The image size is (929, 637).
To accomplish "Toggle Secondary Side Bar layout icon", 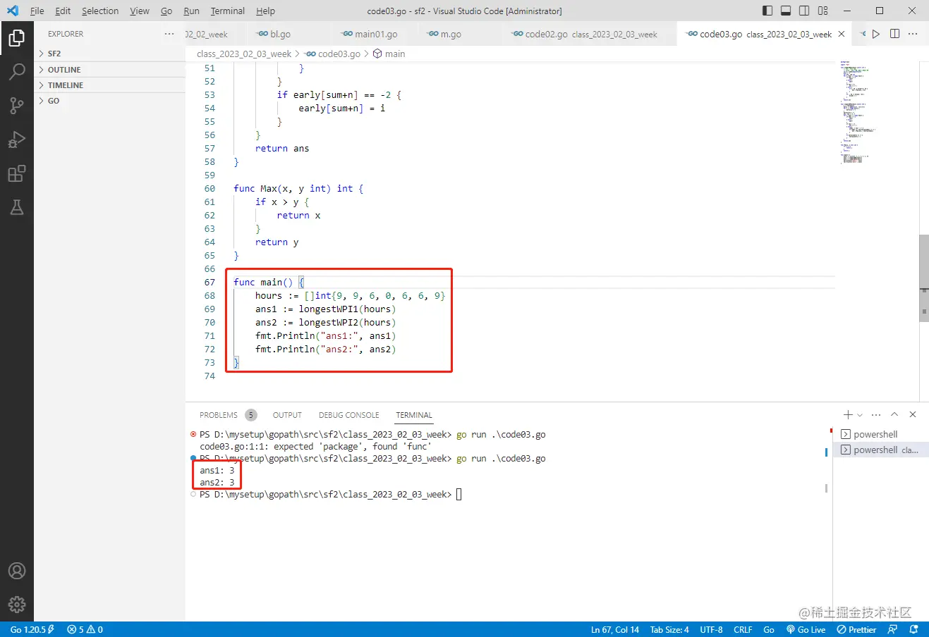I will point(804,11).
